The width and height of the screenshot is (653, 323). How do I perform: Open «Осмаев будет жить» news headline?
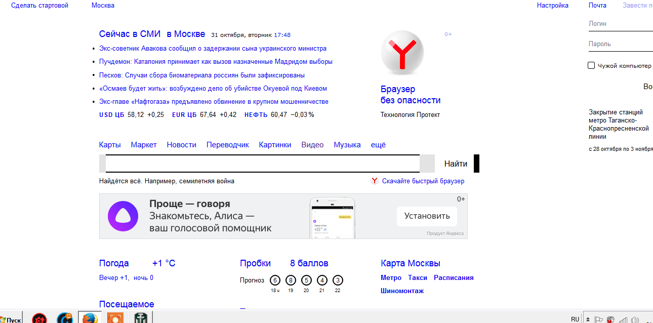[x=213, y=89]
